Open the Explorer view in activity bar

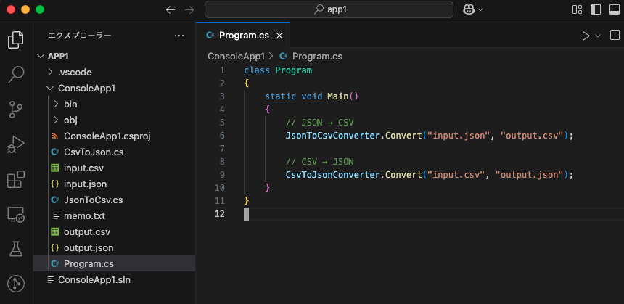[16, 40]
